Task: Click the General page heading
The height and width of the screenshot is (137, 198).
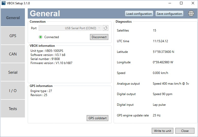Action: tap(45, 13)
